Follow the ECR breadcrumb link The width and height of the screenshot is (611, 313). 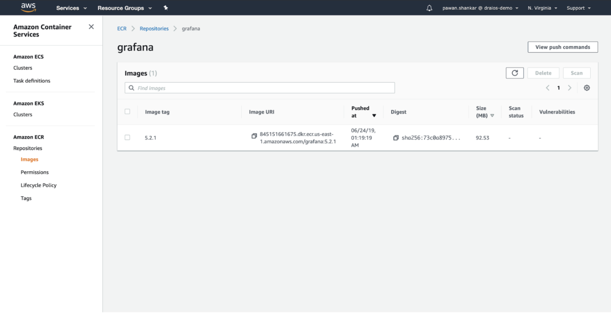click(x=122, y=29)
